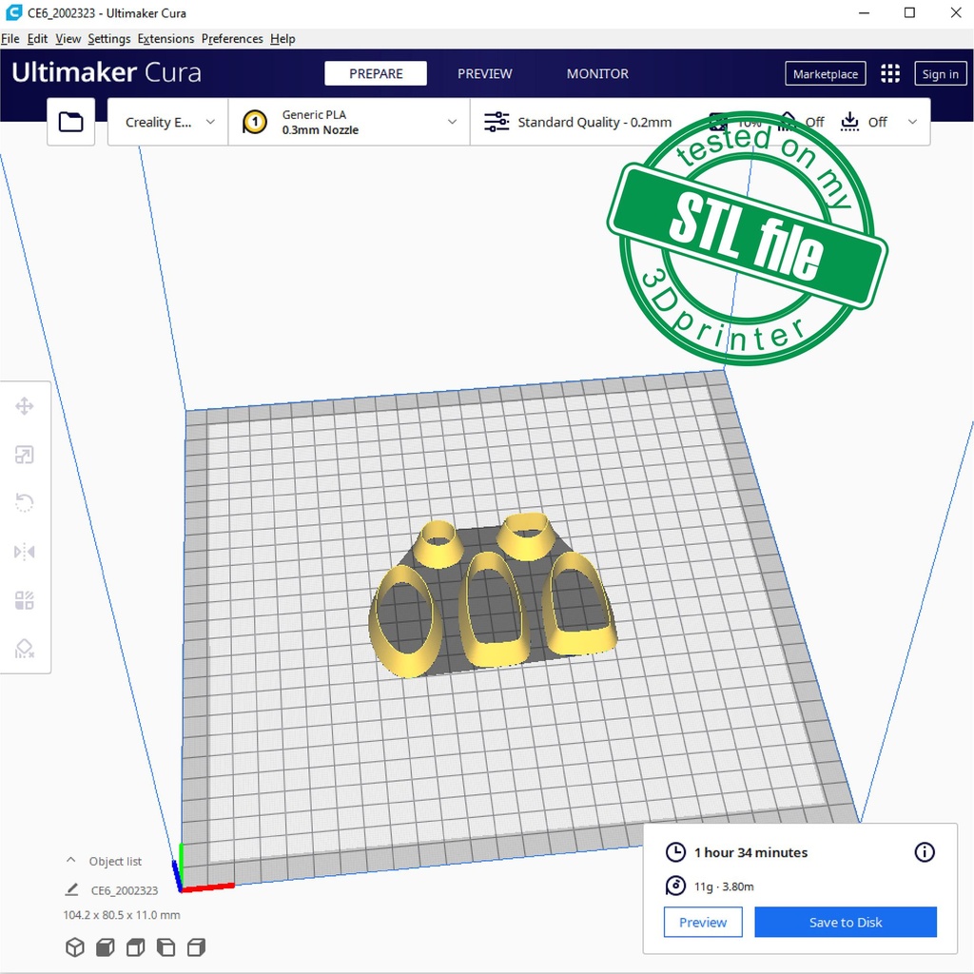Show print time info details icon
The width and height of the screenshot is (974, 974).
point(924,852)
